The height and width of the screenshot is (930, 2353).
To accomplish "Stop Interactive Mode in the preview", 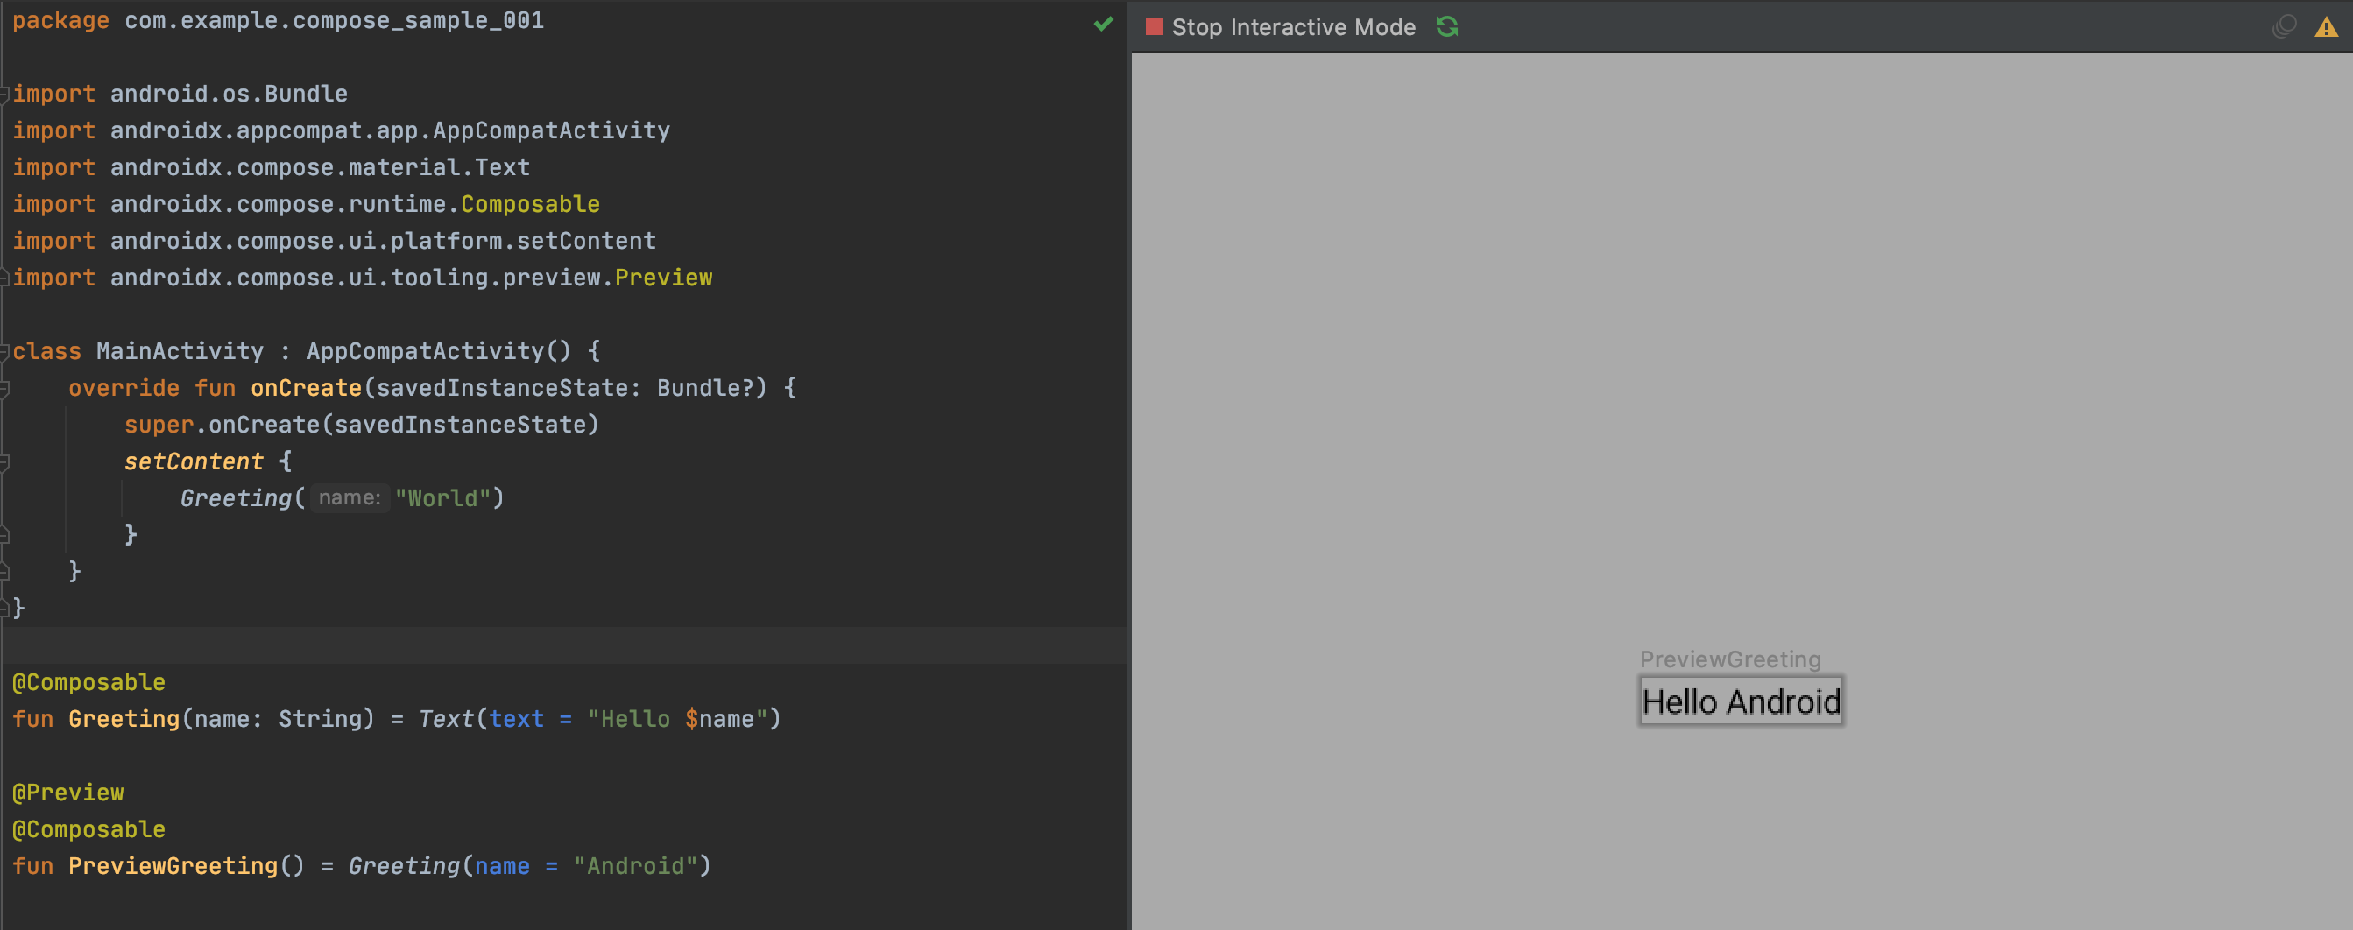I will pyautogui.click(x=1292, y=27).
